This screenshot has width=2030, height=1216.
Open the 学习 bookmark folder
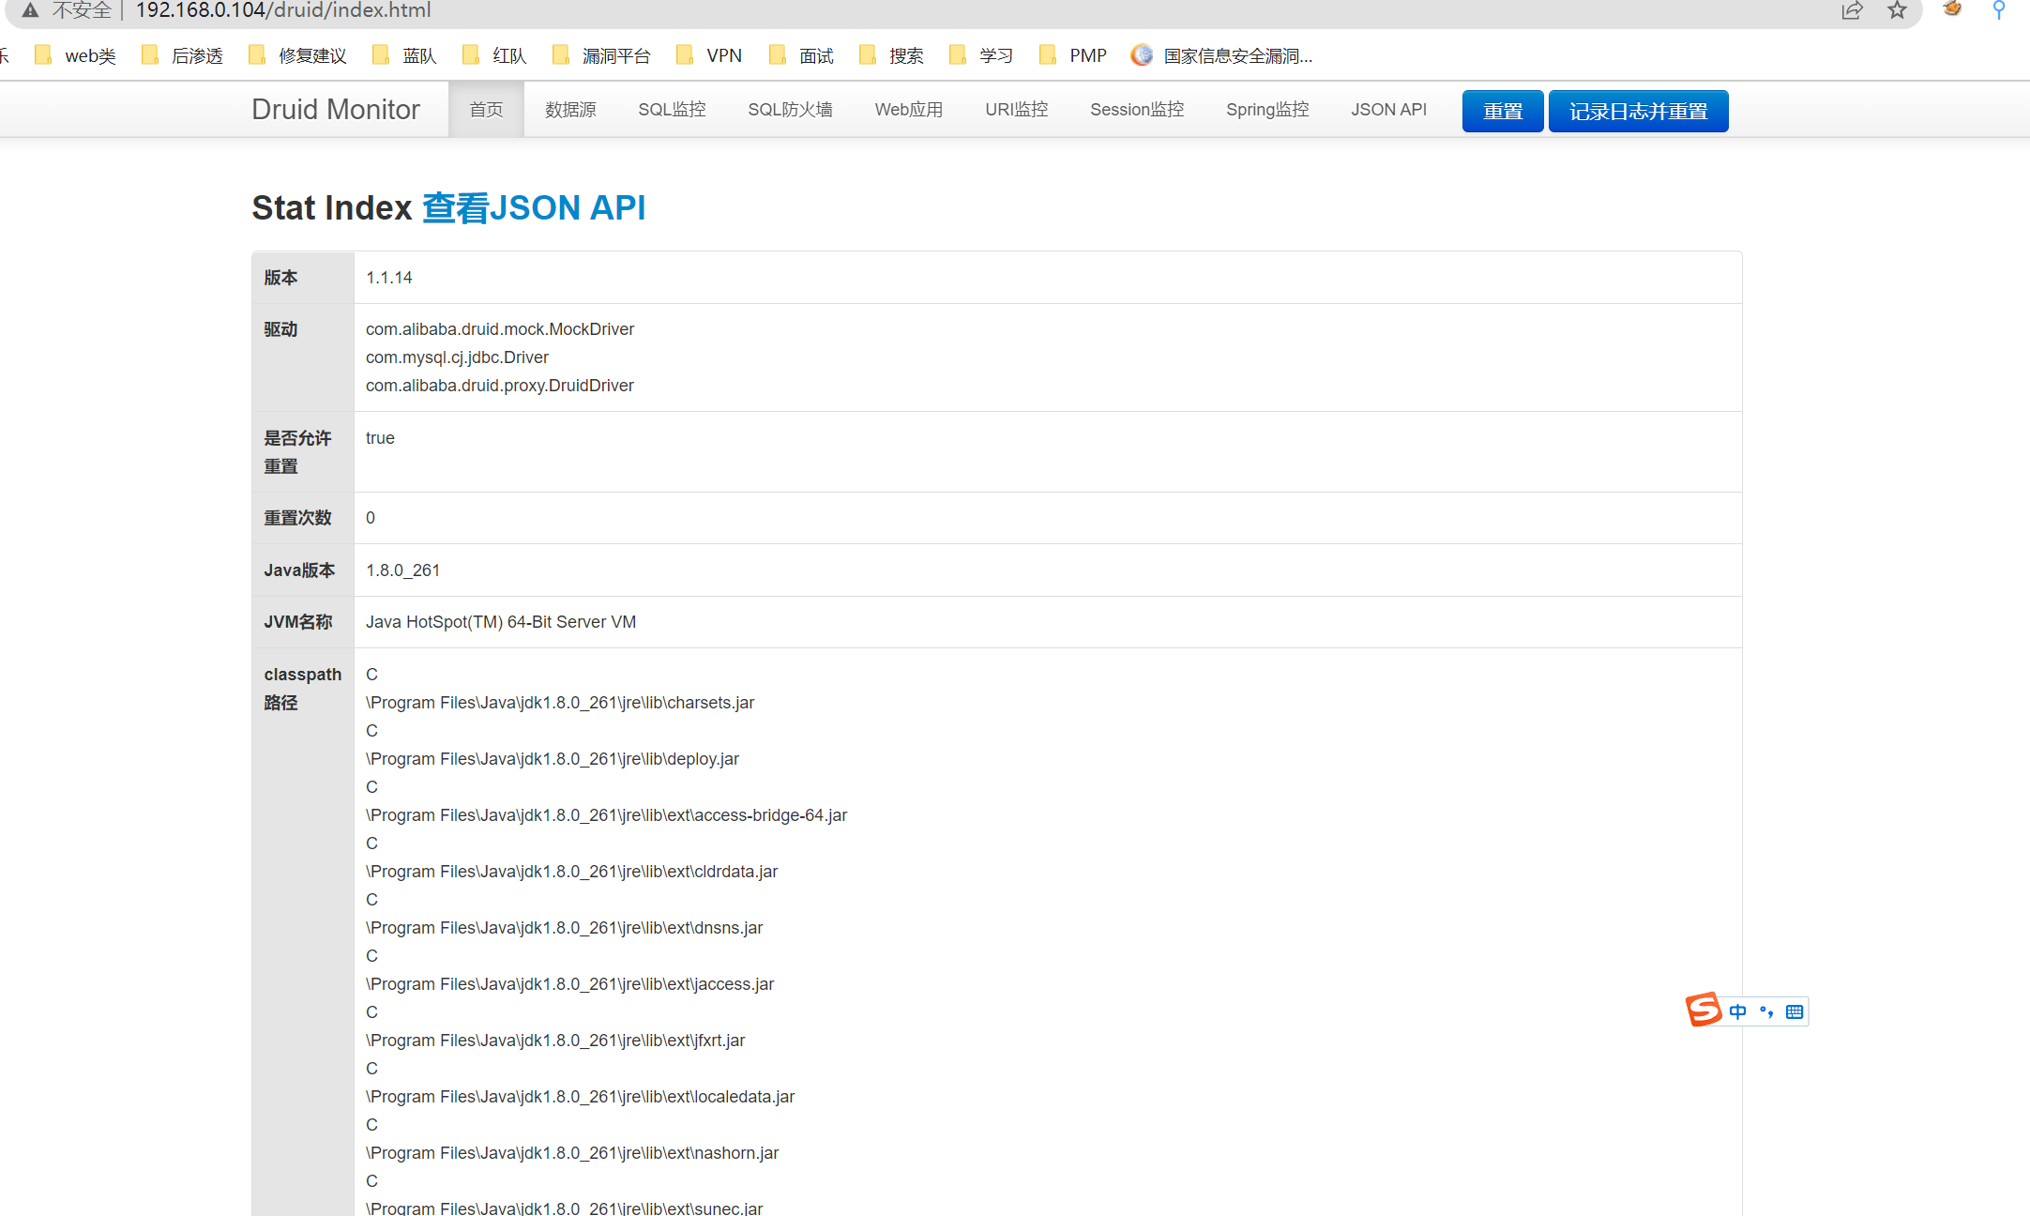pos(981,55)
